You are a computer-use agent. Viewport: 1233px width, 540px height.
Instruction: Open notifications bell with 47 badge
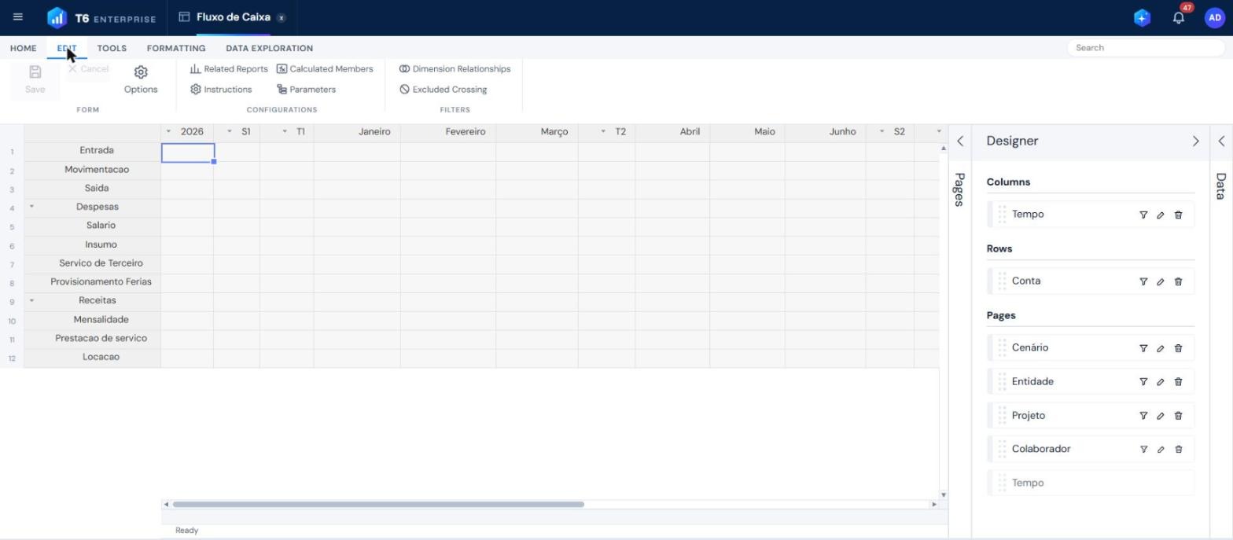tap(1179, 17)
